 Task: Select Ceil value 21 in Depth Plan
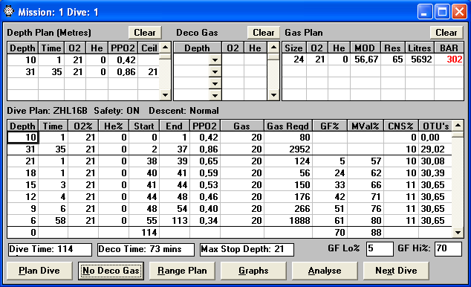tap(149, 72)
